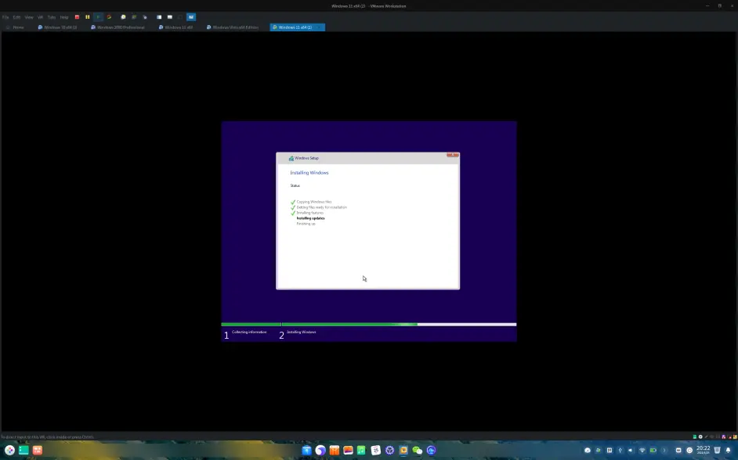Viewport: 738px width, 460px height.
Task: Click the VMware Workstation dock icon
Action: click(403, 450)
